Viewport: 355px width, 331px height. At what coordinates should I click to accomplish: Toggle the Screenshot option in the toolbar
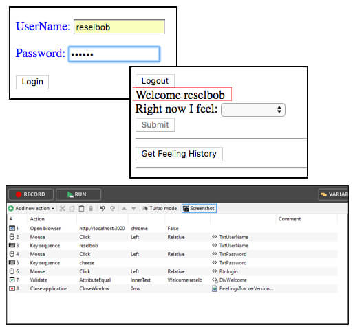pyautogui.click(x=199, y=208)
